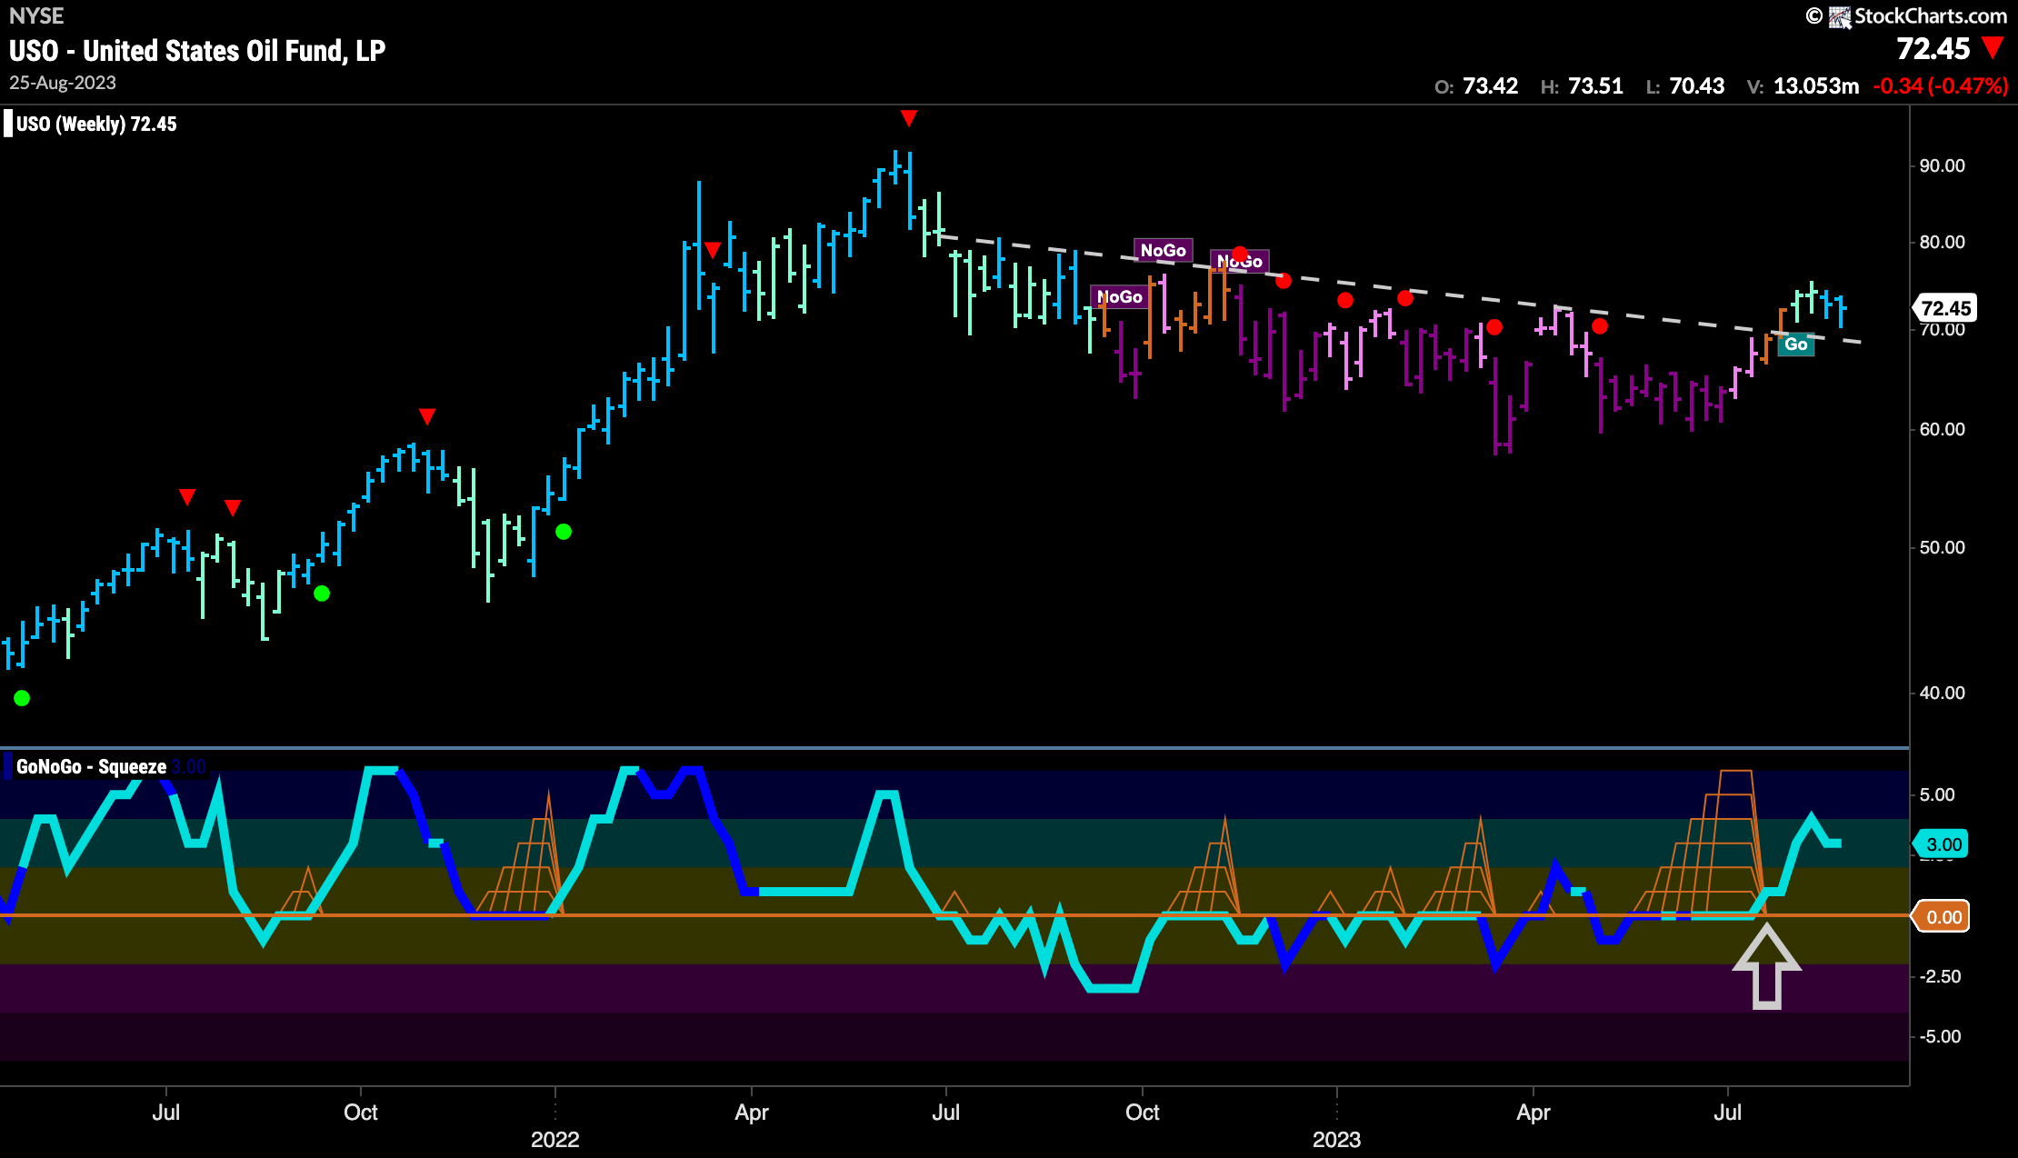Click the 80.00 price axis label

click(x=1942, y=242)
